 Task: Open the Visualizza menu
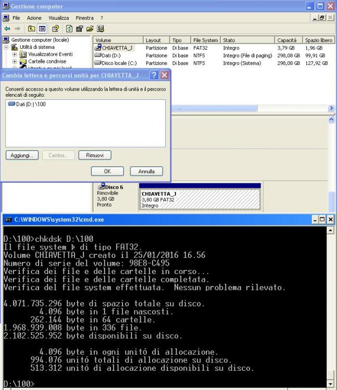click(58, 18)
